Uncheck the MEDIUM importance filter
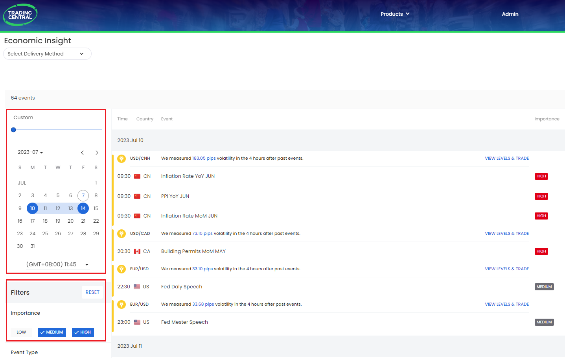 click(52, 332)
